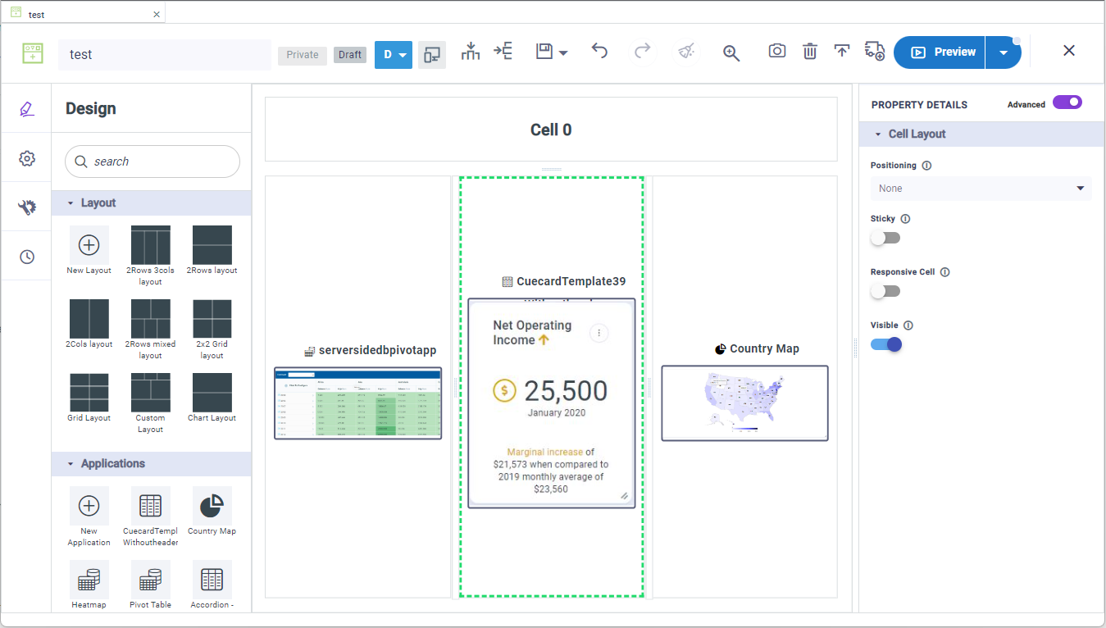Click the design search field

[x=152, y=162]
